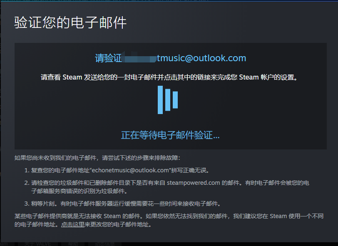Click step 2 text mentioning steampowered.com
The image size is (338, 246).
tap(170, 187)
